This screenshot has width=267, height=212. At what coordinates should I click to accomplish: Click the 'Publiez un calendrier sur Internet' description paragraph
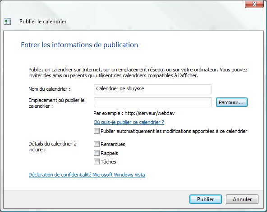click(x=138, y=73)
